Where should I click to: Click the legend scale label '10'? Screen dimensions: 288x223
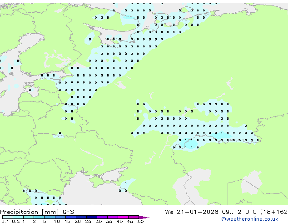[x=57, y=221]
